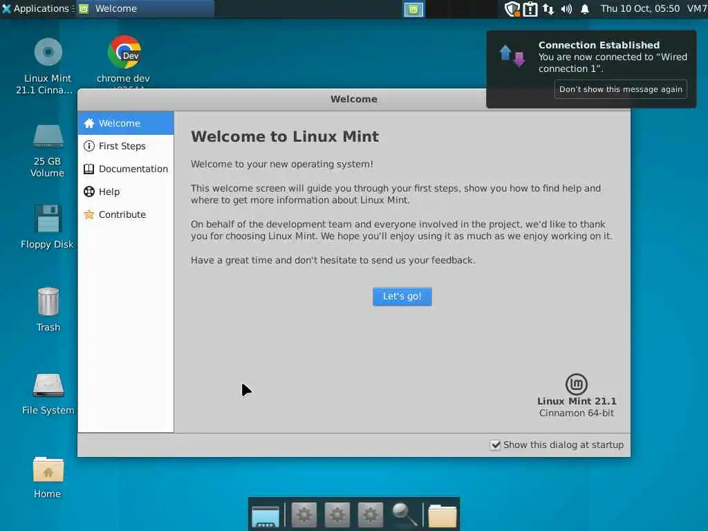Open the First Steps sidebar tab
The height and width of the screenshot is (531, 708).
click(126, 146)
